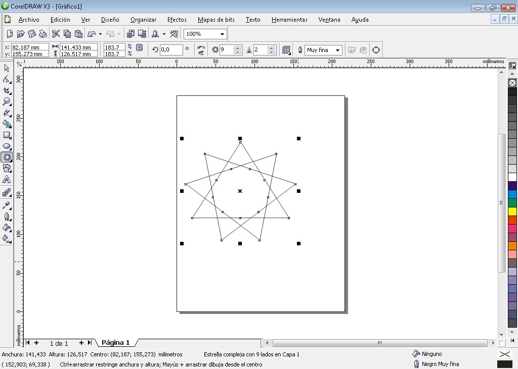Activate the Zoom tool
518x369 pixels.
click(x=7, y=101)
